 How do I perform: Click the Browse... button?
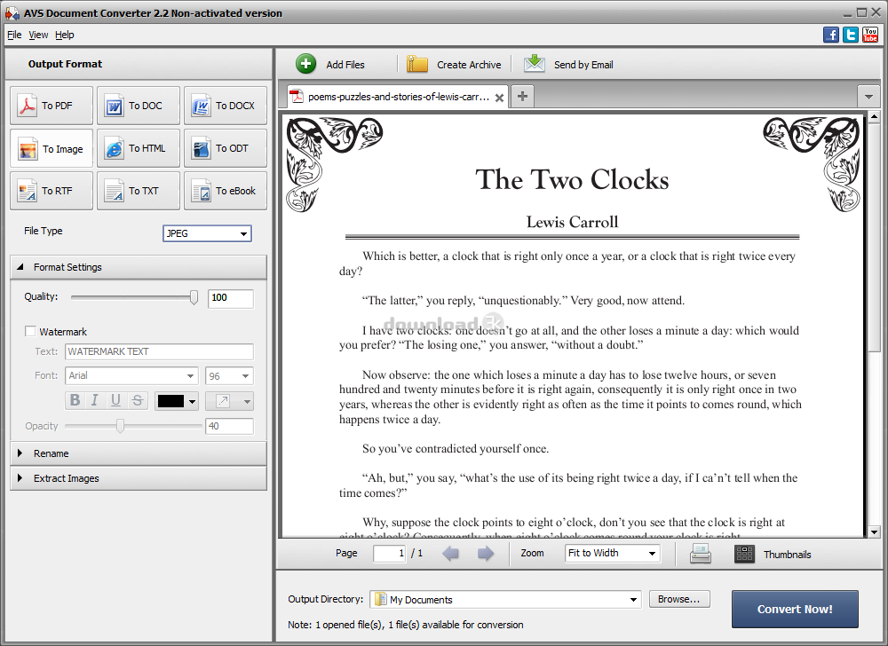pyautogui.click(x=679, y=599)
